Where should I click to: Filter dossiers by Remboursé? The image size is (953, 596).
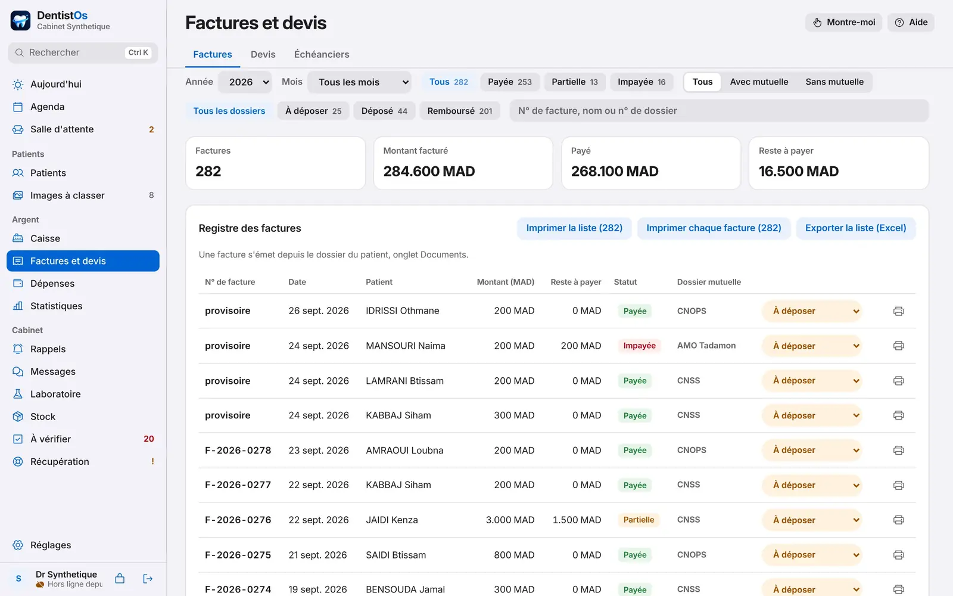point(460,111)
